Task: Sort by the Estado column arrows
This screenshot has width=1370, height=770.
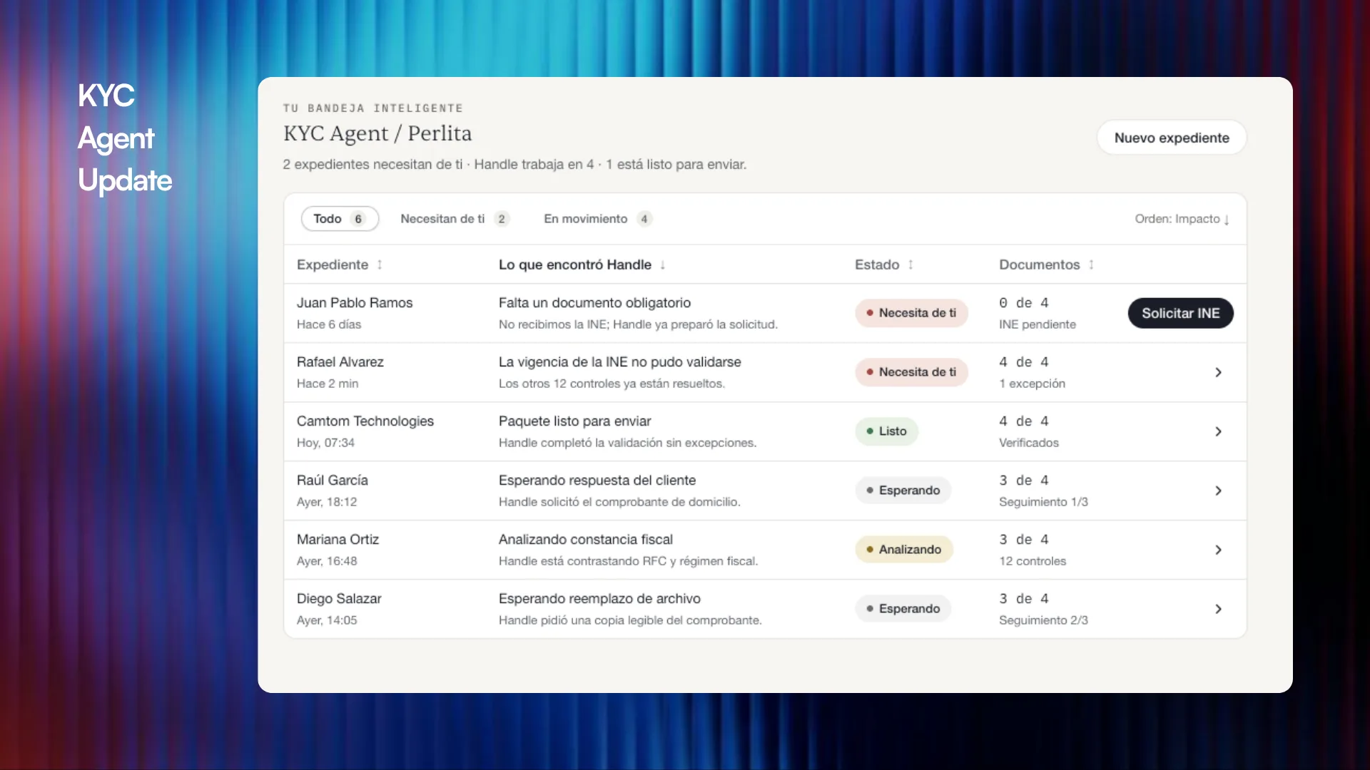Action: click(910, 265)
